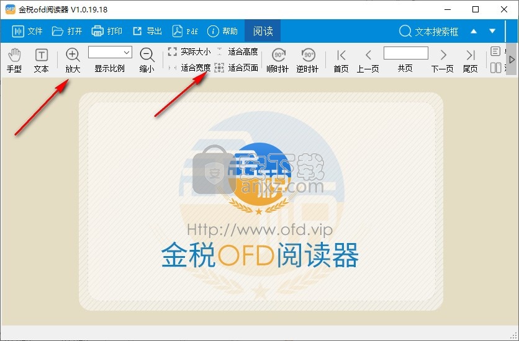Click the two-page layout icon
This screenshot has height=341, width=519.
[x=495, y=68]
